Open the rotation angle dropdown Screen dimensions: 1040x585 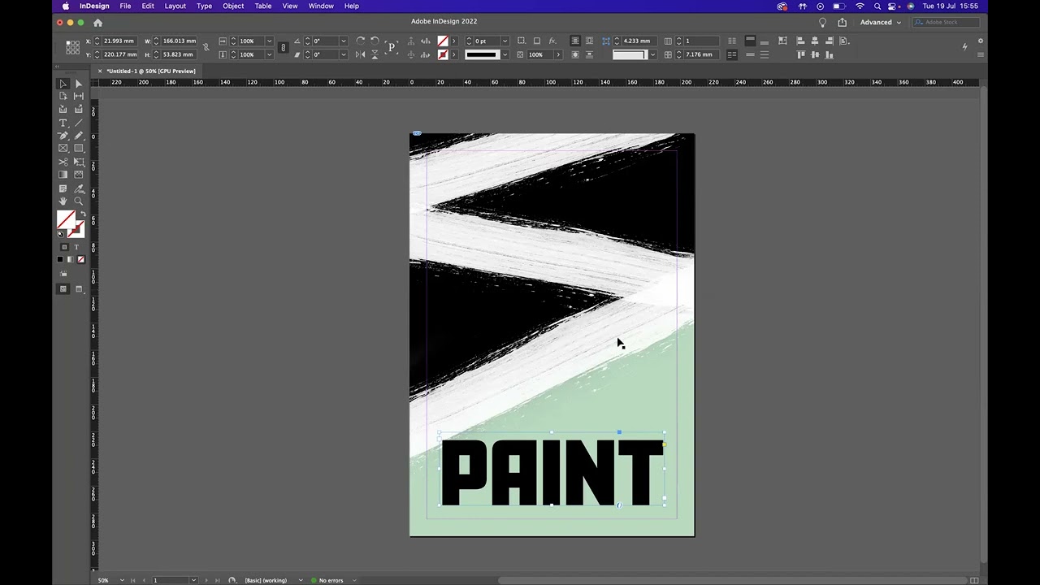pos(343,41)
